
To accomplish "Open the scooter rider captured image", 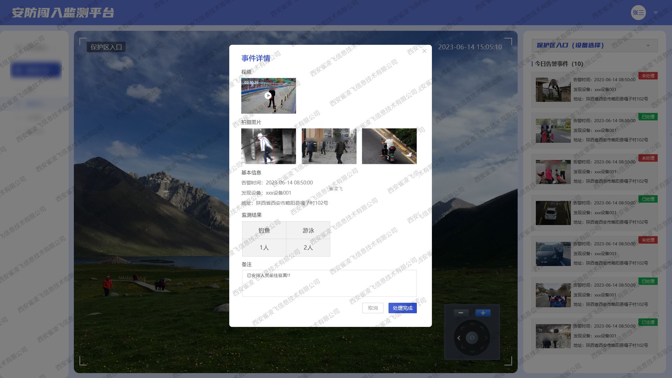I will (389, 146).
